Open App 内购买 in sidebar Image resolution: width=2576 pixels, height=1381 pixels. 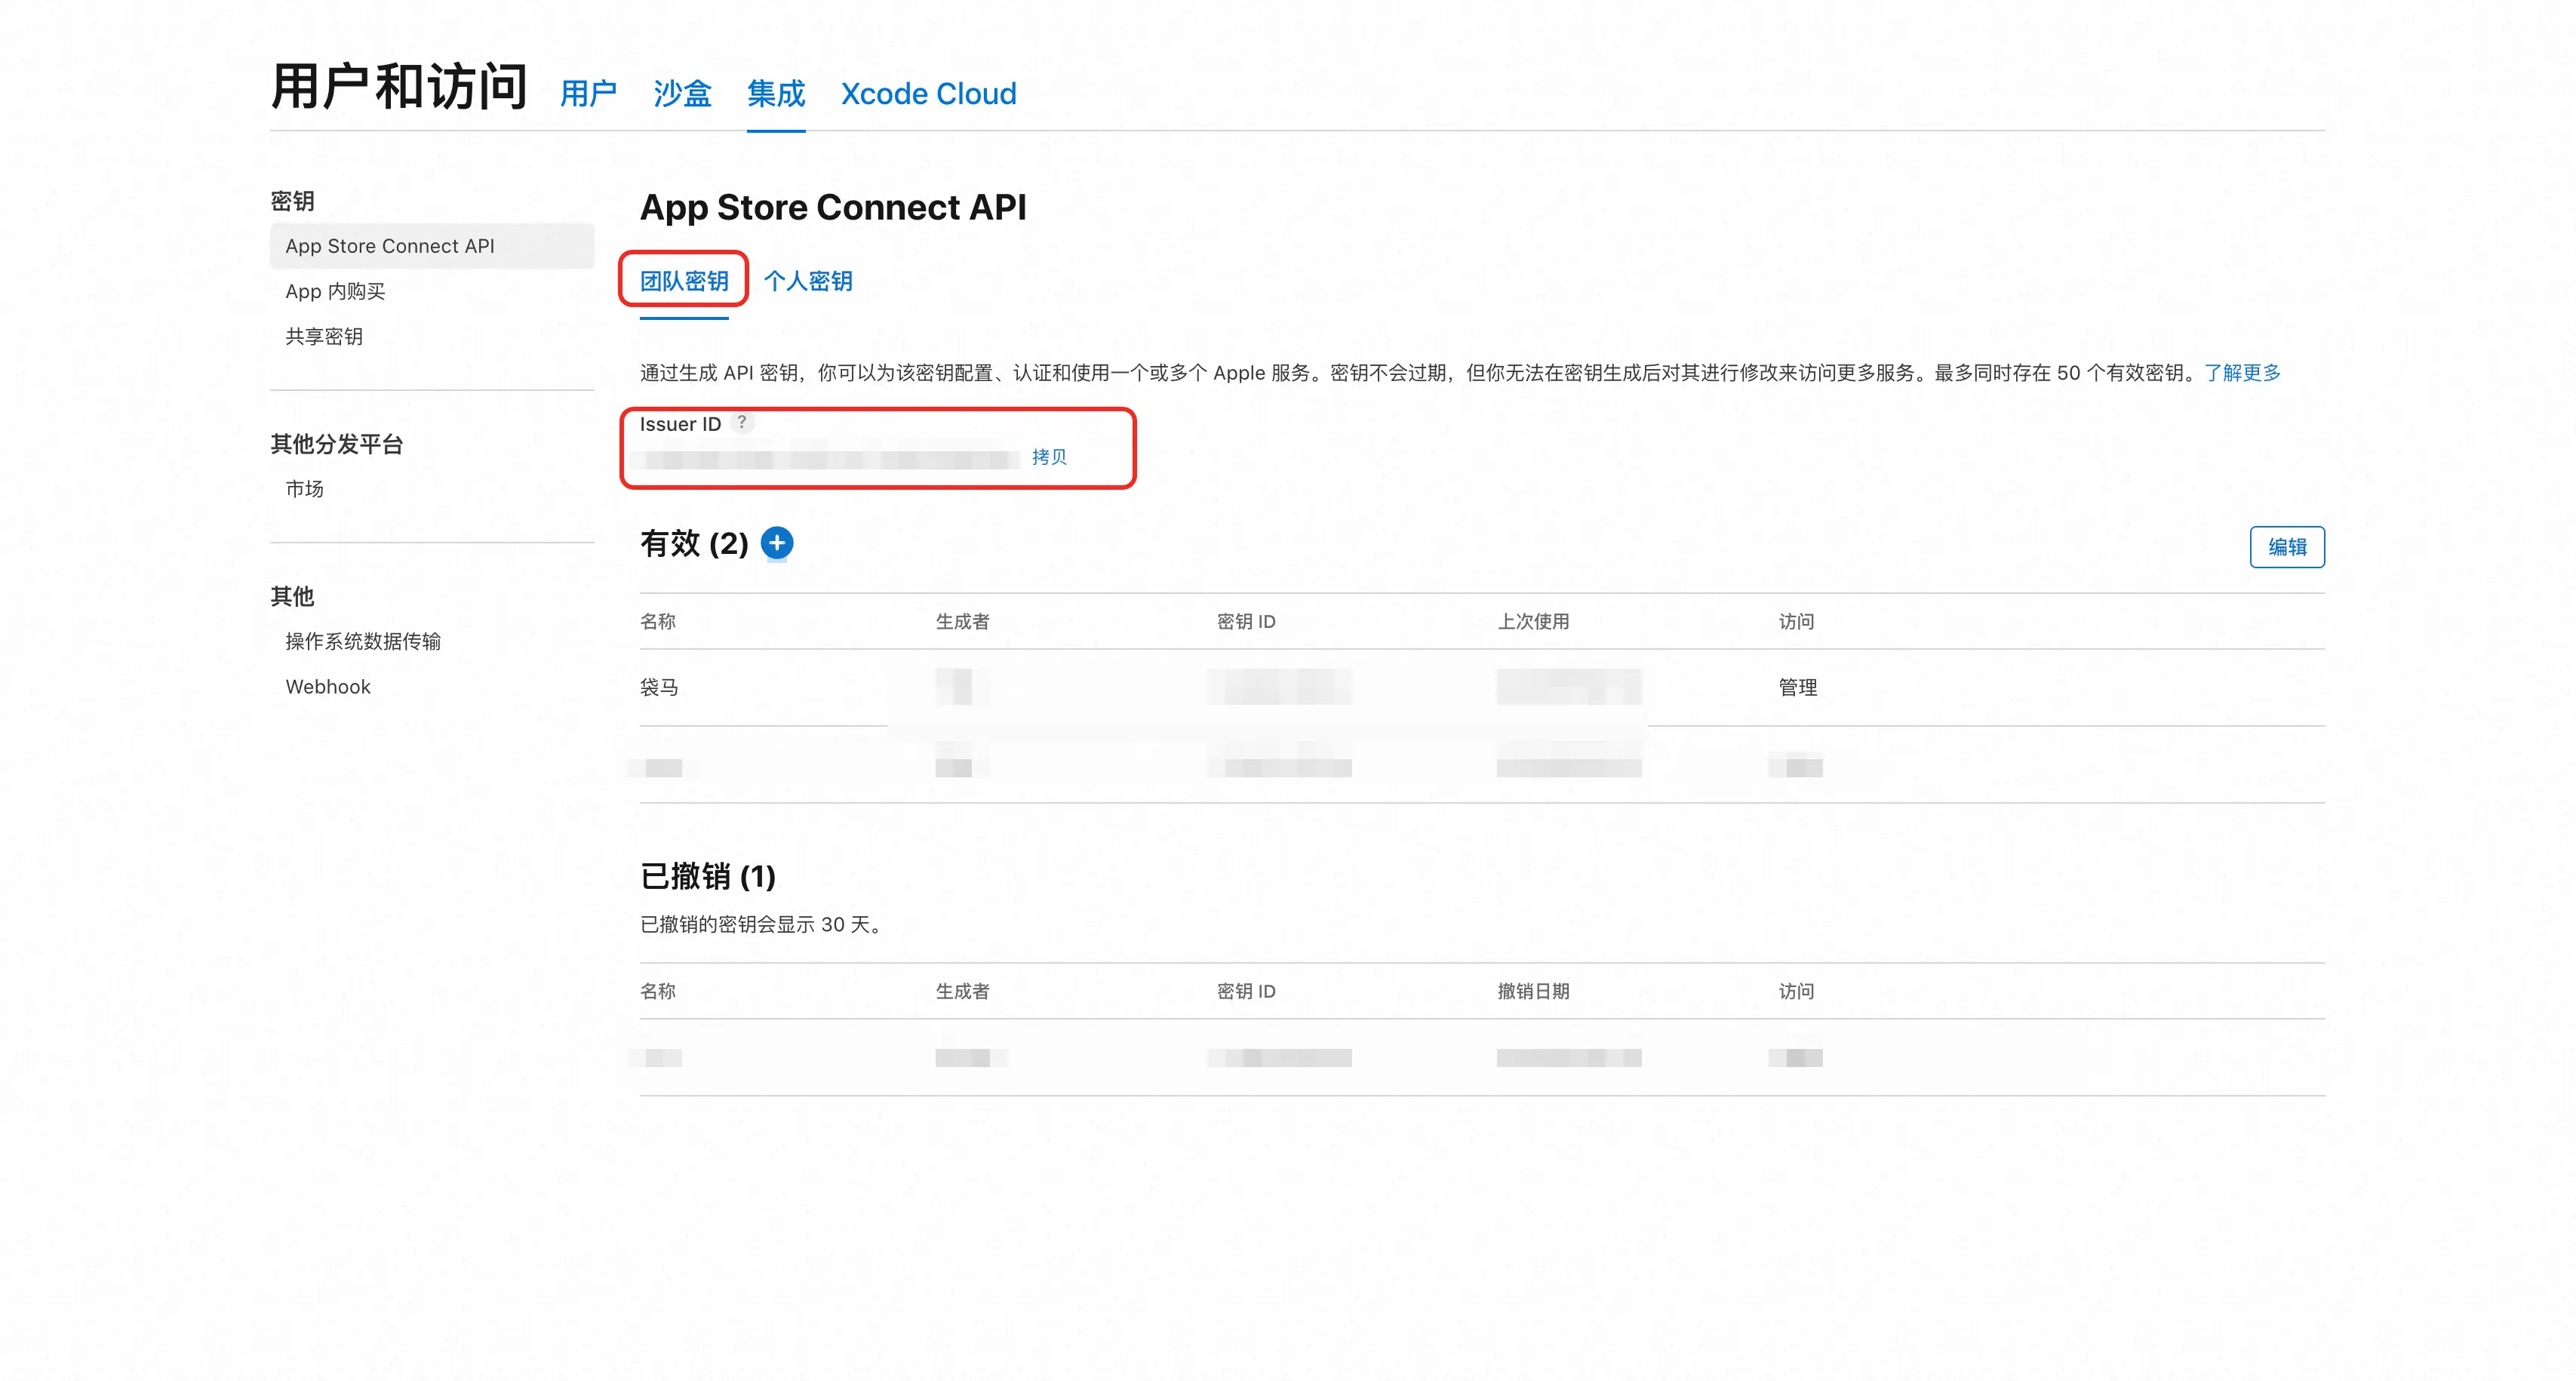pyautogui.click(x=335, y=291)
